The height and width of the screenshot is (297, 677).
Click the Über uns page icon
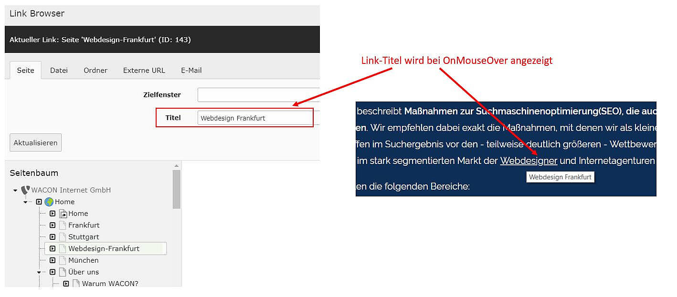pos(62,272)
